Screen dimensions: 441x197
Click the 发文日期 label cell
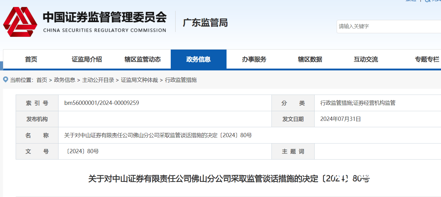tap(293, 119)
